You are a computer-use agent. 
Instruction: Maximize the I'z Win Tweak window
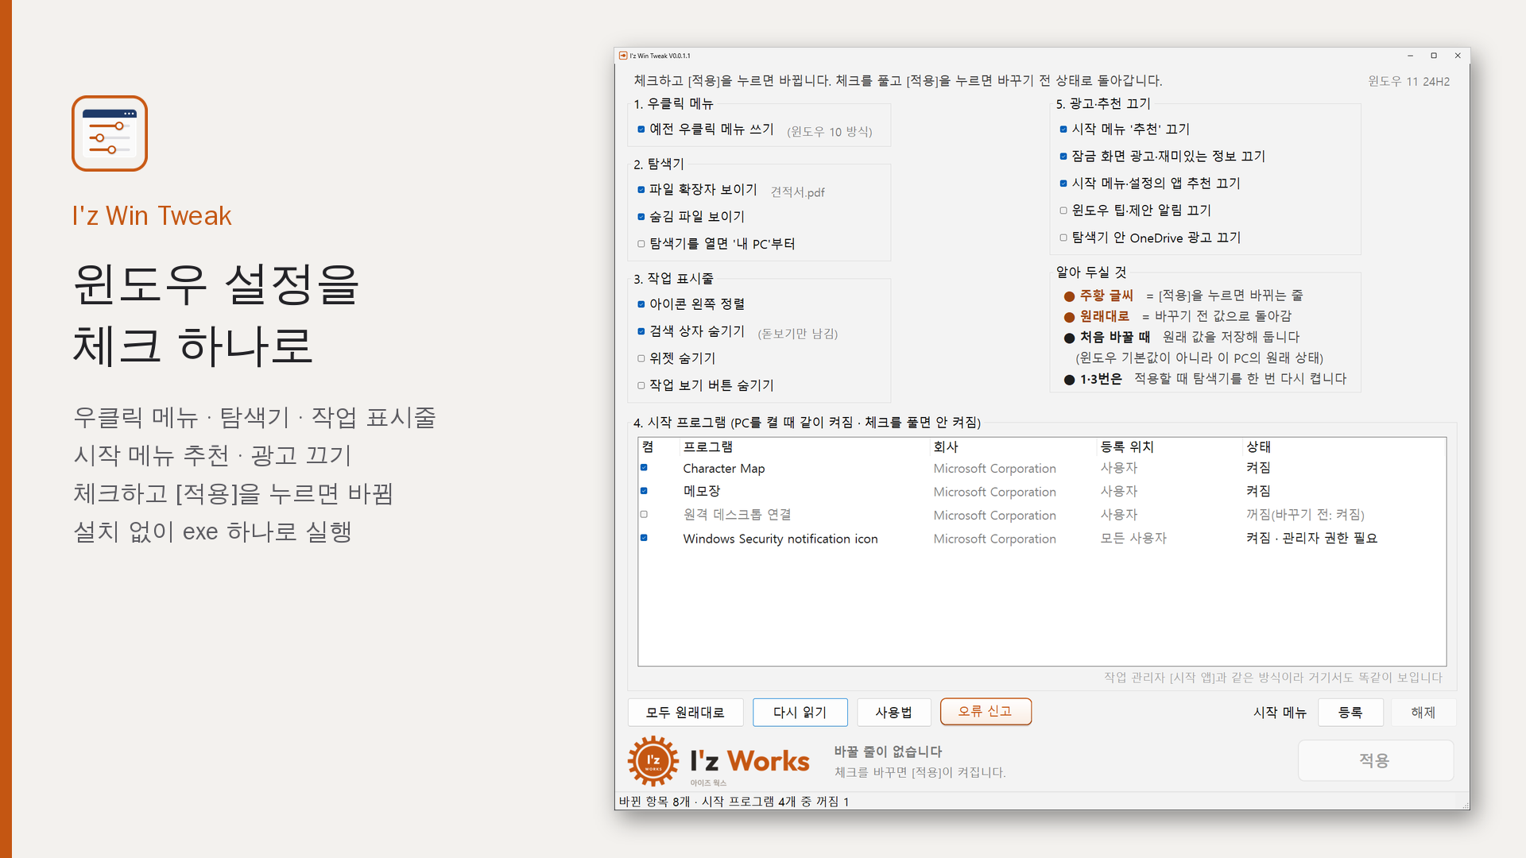(1434, 56)
